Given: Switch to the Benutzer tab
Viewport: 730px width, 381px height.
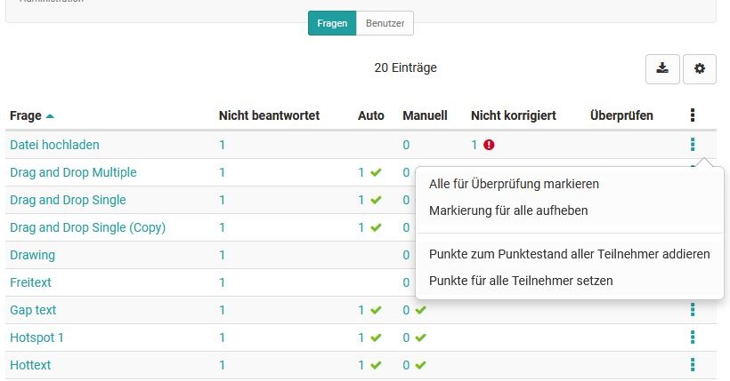Looking at the screenshot, I should [385, 23].
